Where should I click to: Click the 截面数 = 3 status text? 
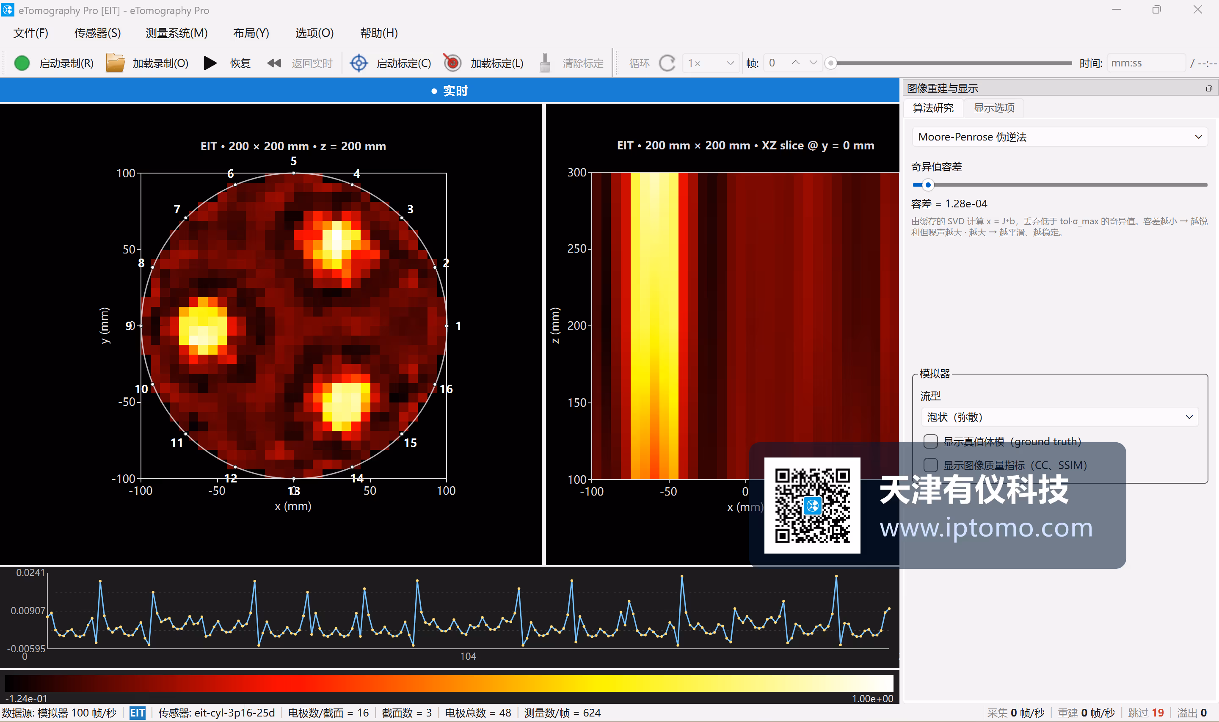[407, 713]
